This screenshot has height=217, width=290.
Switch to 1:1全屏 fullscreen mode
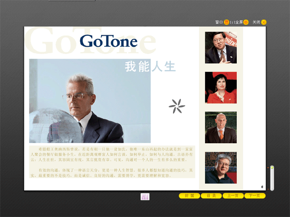tap(246, 22)
